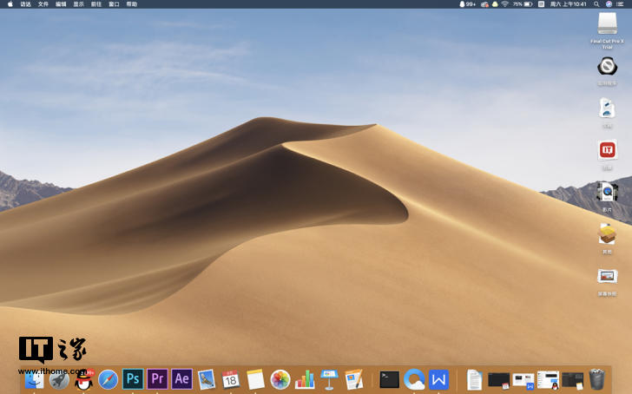Open Calendar showing 18 in the Dock

(231, 379)
